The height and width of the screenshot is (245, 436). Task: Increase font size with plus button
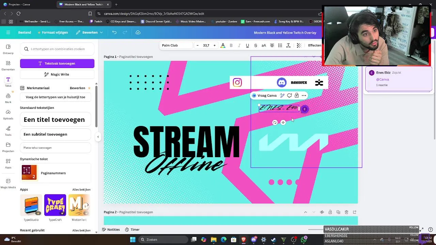point(214,45)
